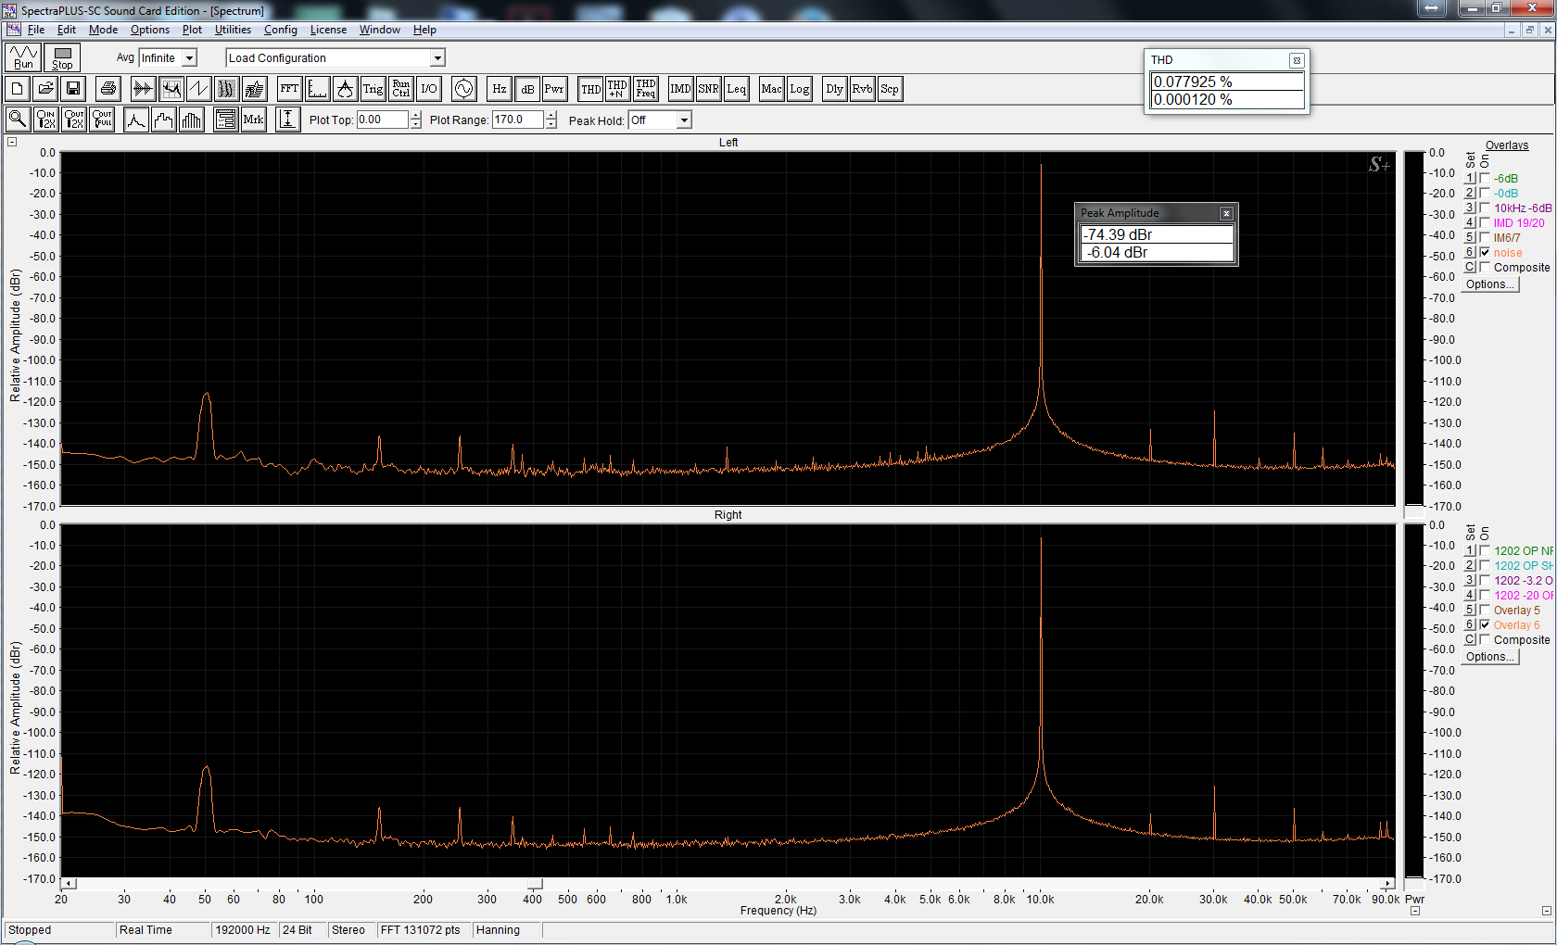Click Left channel overlay Options button
Screen dimensions: 1557x945
coord(1490,284)
